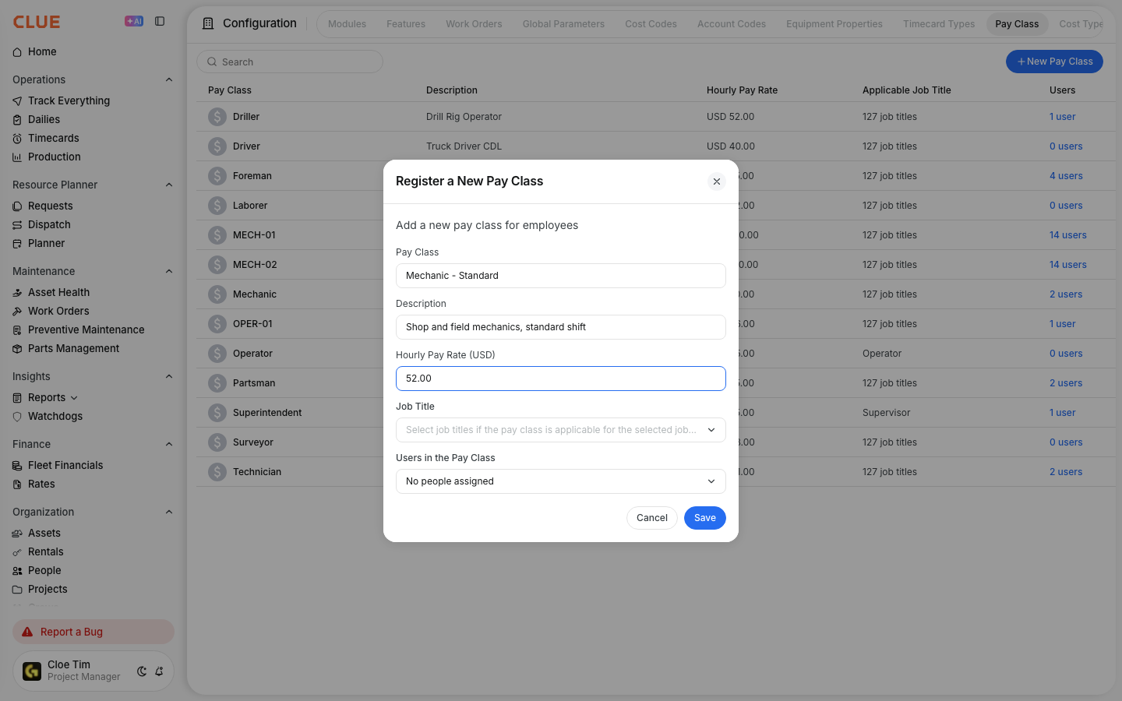Open the Job Title dropdown
The image size is (1122, 701).
(x=561, y=430)
